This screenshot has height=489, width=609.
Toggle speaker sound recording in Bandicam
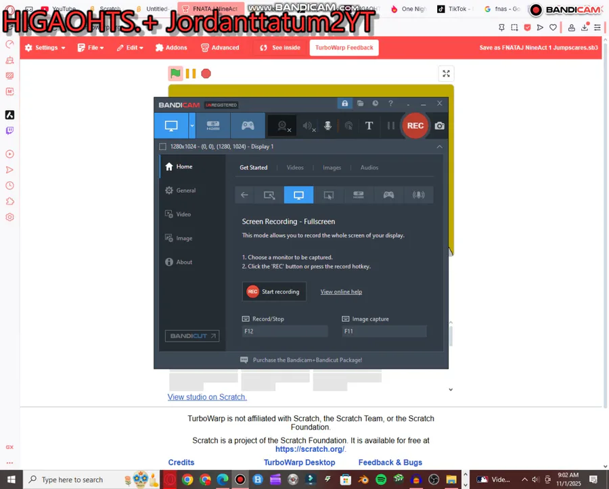pyautogui.click(x=309, y=126)
